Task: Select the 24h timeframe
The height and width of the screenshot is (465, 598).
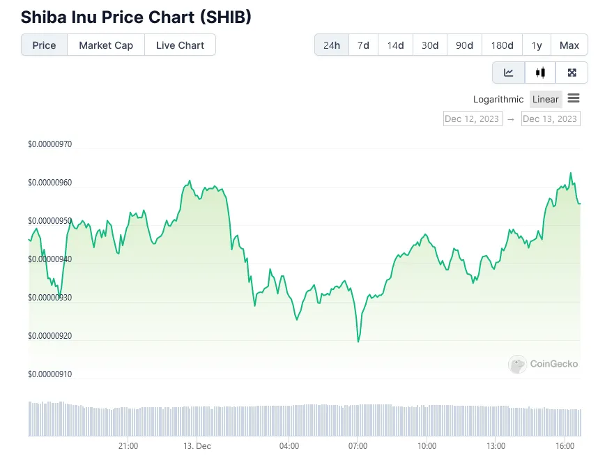Action: (x=331, y=45)
